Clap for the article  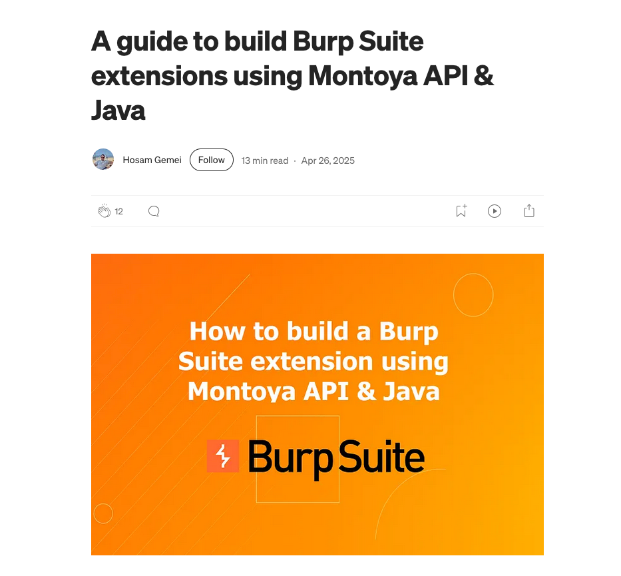point(104,210)
